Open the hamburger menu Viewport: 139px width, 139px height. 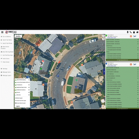(2, 32)
